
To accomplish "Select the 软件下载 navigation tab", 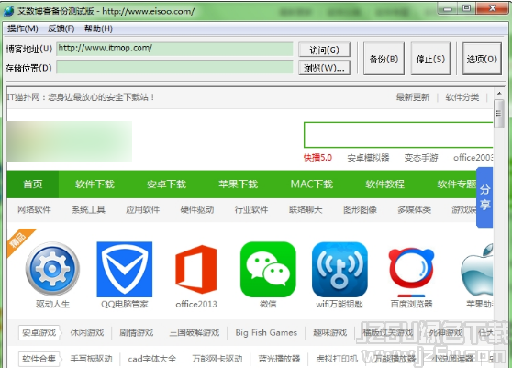I will [x=95, y=184].
